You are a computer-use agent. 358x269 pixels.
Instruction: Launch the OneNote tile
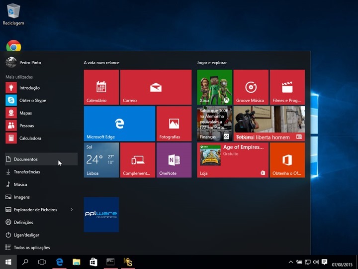coord(174,160)
